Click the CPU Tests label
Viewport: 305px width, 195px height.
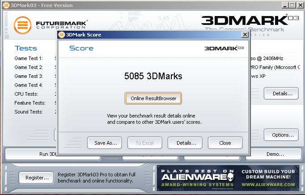pyautogui.click(x=26, y=94)
